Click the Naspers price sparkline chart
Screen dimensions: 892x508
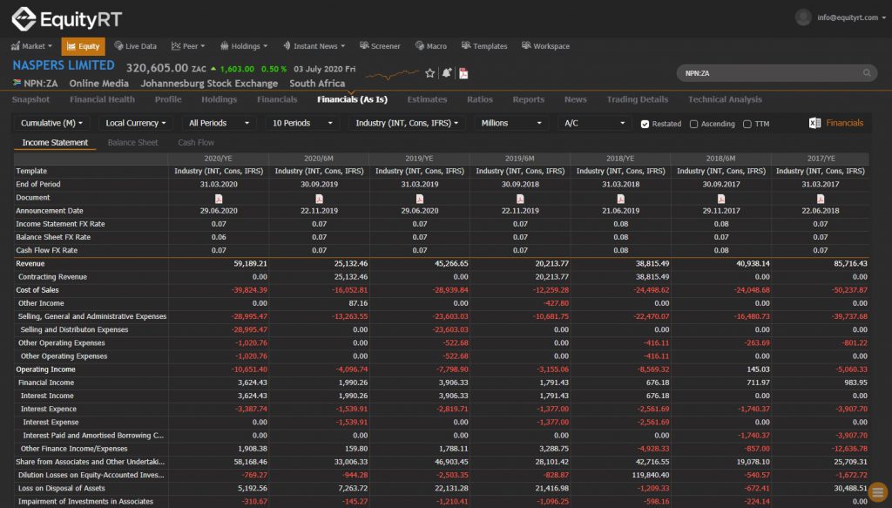[392, 74]
